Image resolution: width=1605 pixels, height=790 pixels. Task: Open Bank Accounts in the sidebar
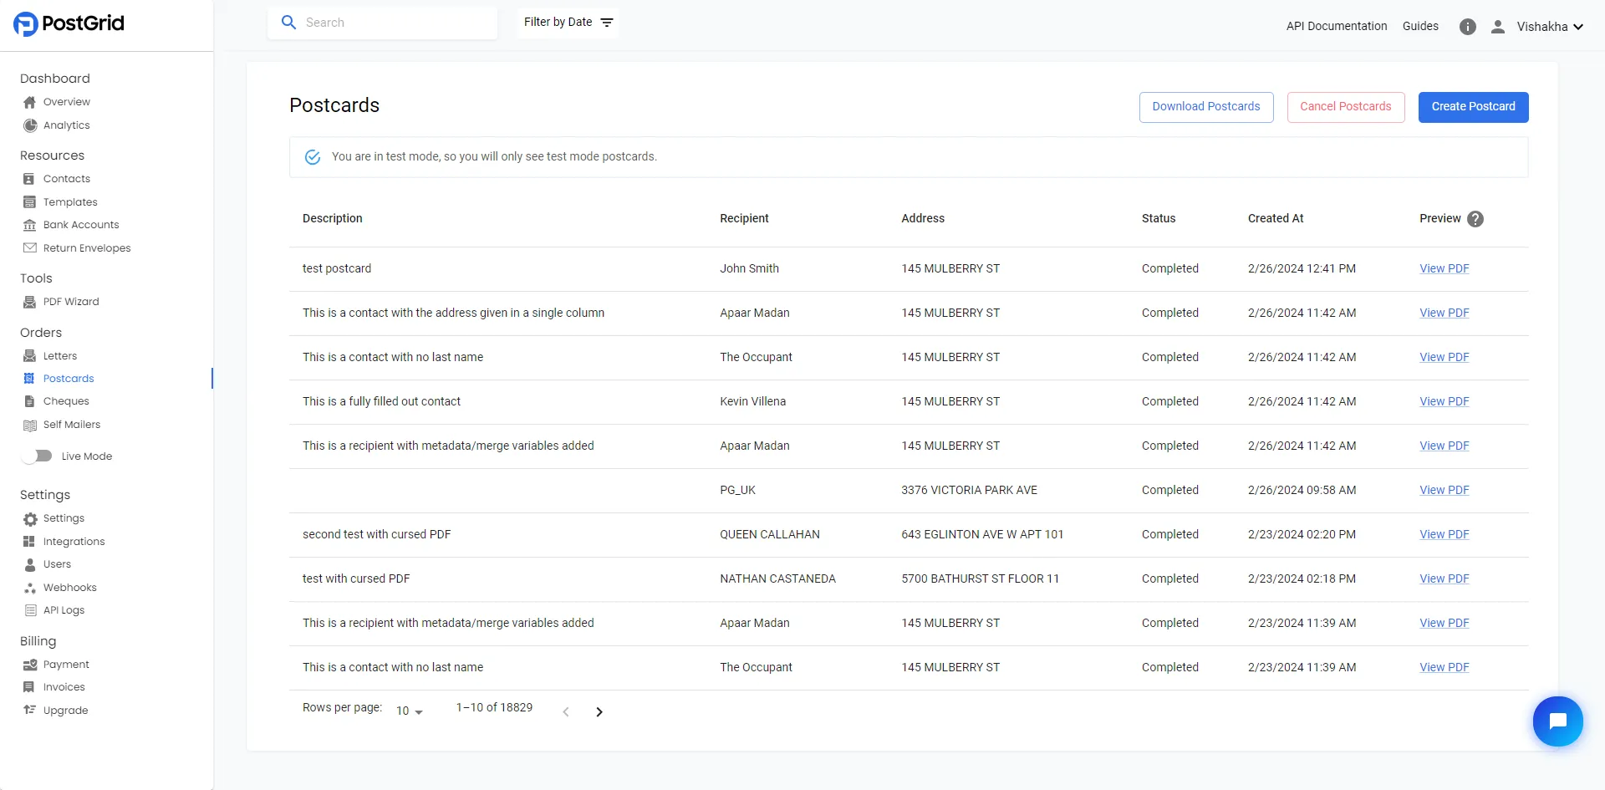29,224
